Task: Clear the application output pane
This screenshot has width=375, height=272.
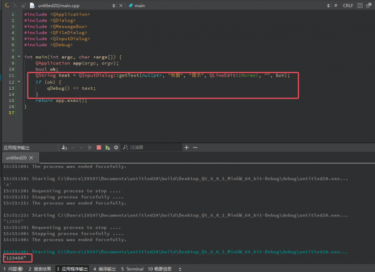Action: 65,148
